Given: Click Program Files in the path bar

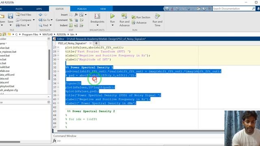Looking at the screenshot, I should tap(30, 34).
